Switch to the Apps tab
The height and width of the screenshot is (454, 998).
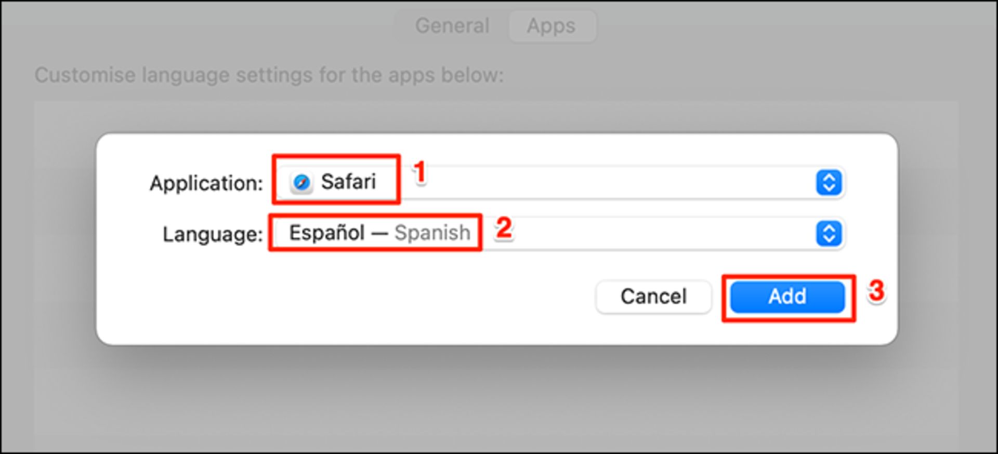coord(551,25)
